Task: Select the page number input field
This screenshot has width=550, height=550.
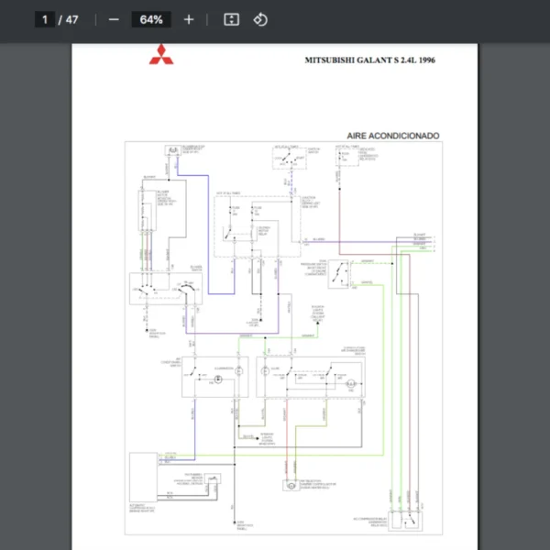Action: pyautogui.click(x=44, y=19)
